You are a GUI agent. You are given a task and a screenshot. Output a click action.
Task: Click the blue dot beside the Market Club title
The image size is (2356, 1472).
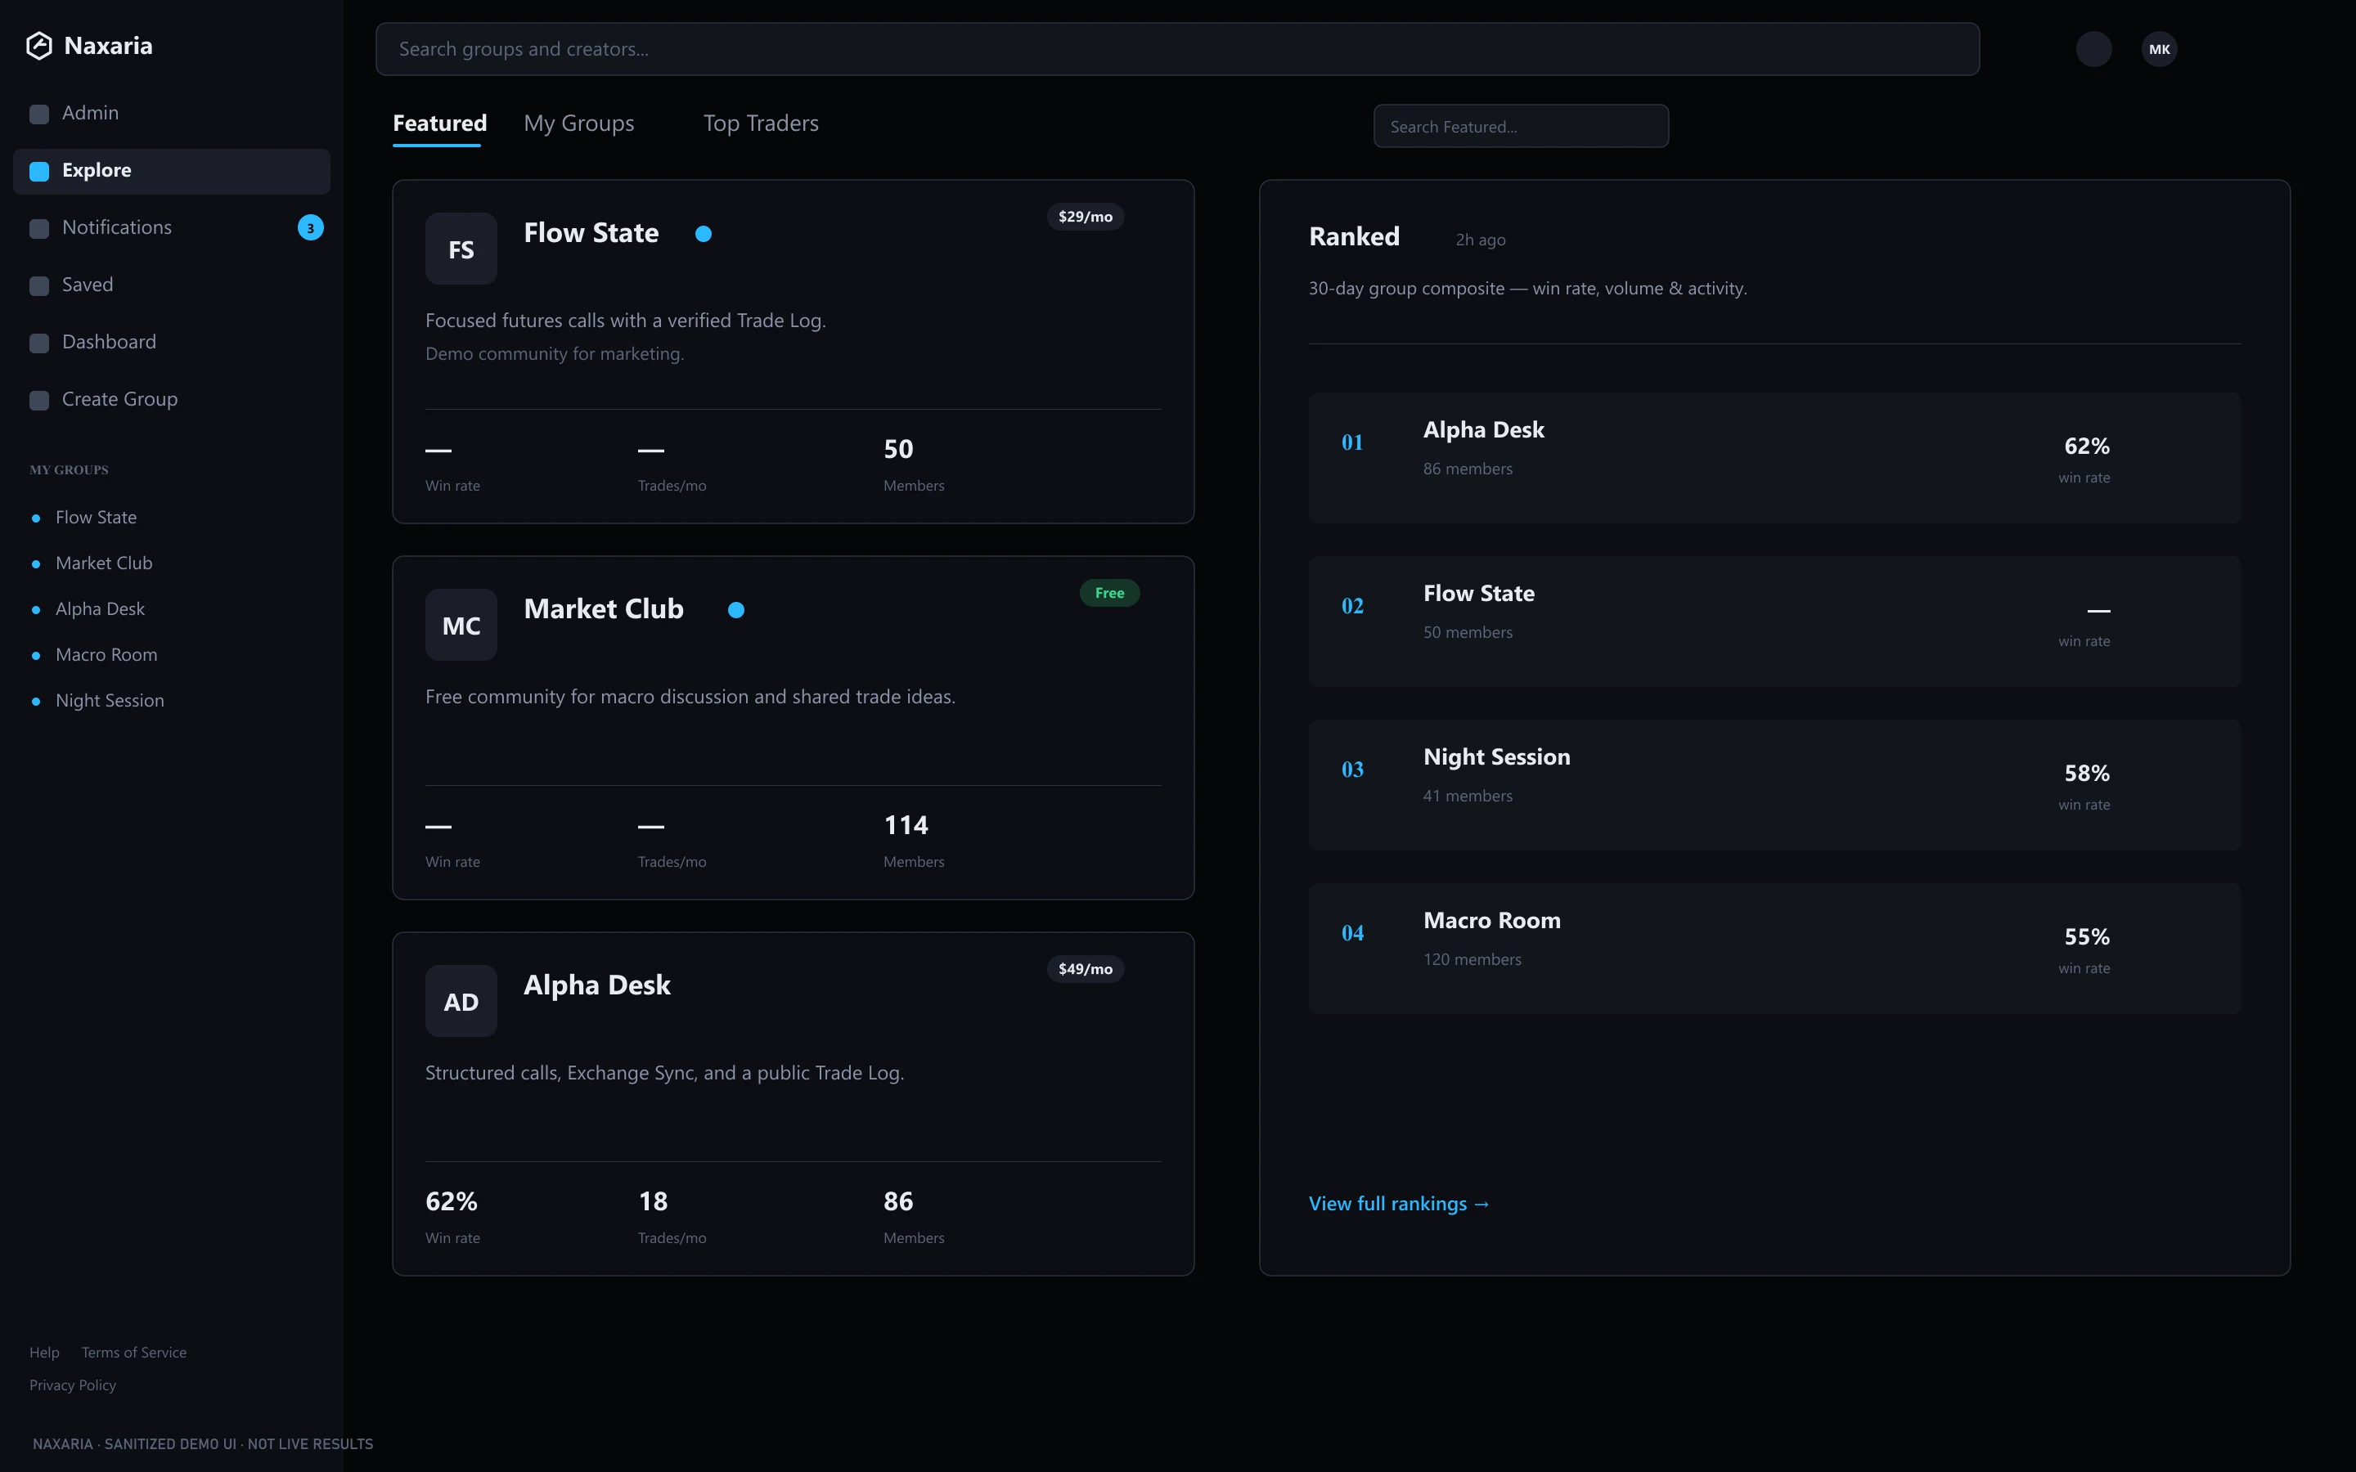click(x=737, y=609)
